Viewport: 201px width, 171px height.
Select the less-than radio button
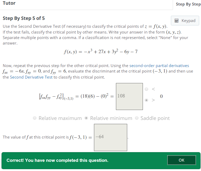[147, 89]
